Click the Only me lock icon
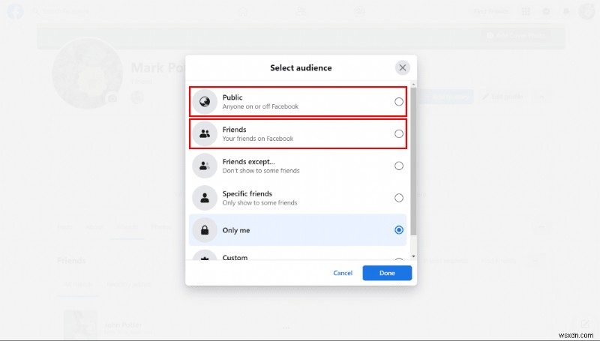The width and height of the screenshot is (600, 341). (x=205, y=230)
